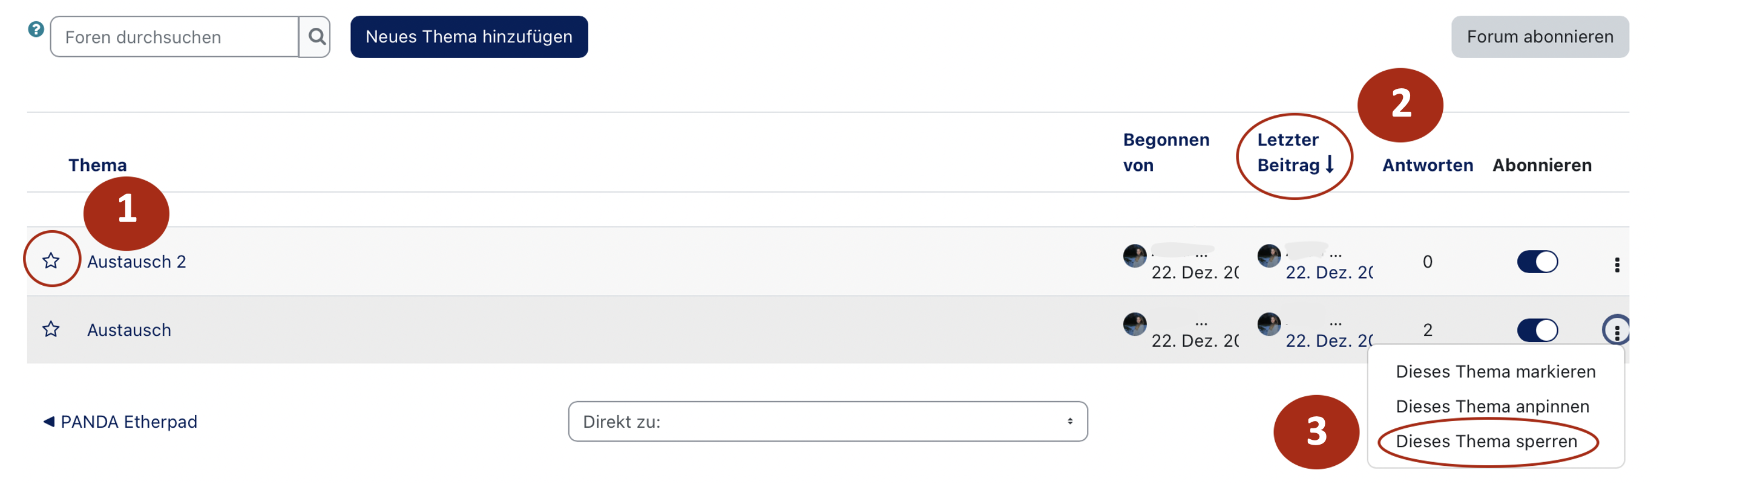Open the three-dot menu for Austausch 2

click(x=1617, y=264)
